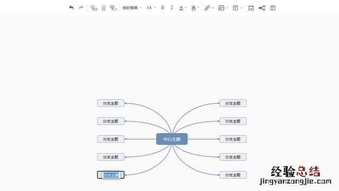Insert an image
This screenshot has height=191, width=339.
[221, 8]
